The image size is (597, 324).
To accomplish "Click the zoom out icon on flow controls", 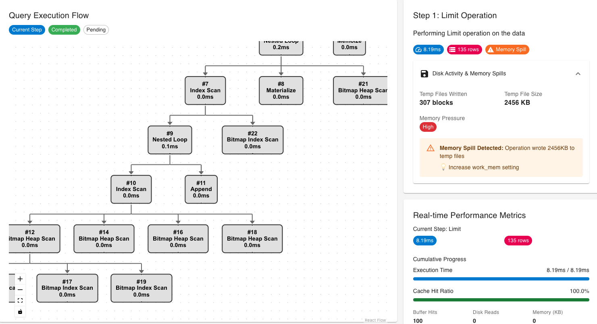I will pyautogui.click(x=20, y=289).
